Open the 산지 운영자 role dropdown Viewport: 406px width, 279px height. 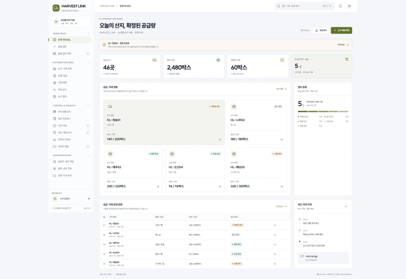(71, 199)
